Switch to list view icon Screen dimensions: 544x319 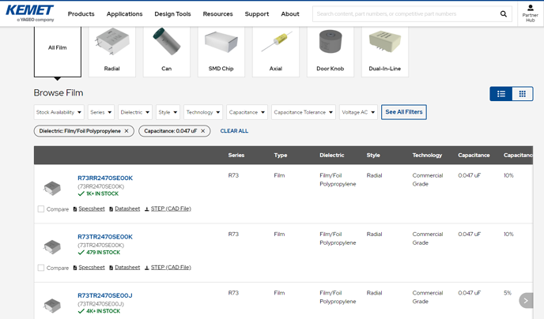(x=501, y=94)
